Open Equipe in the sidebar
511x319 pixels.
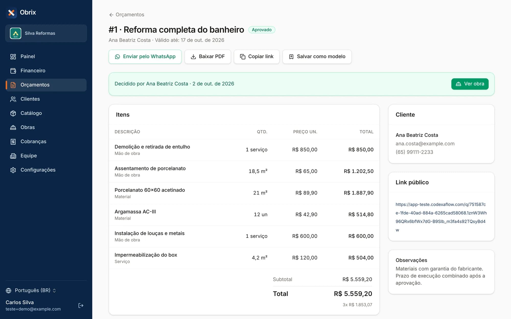point(46,156)
